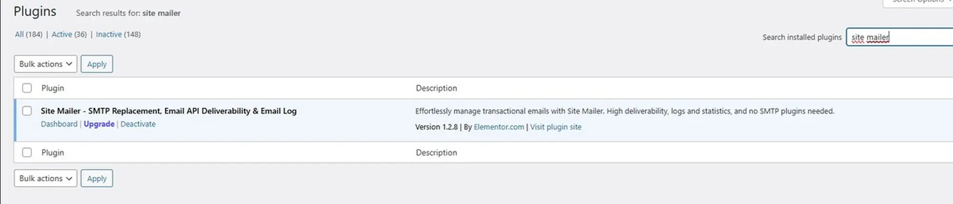Visit plugin site for Site Mailer
The image size is (953, 204).
556,127
